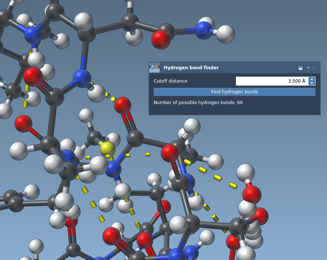
Task: Click the H-bond icon in panel header
Action: tap(154, 67)
